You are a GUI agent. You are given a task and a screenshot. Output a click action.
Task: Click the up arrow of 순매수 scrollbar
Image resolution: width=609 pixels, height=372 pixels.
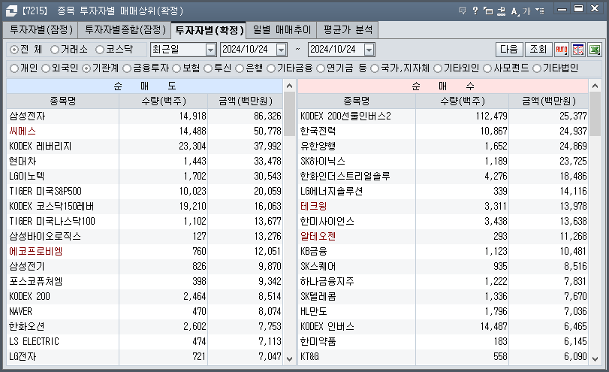(595, 86)
